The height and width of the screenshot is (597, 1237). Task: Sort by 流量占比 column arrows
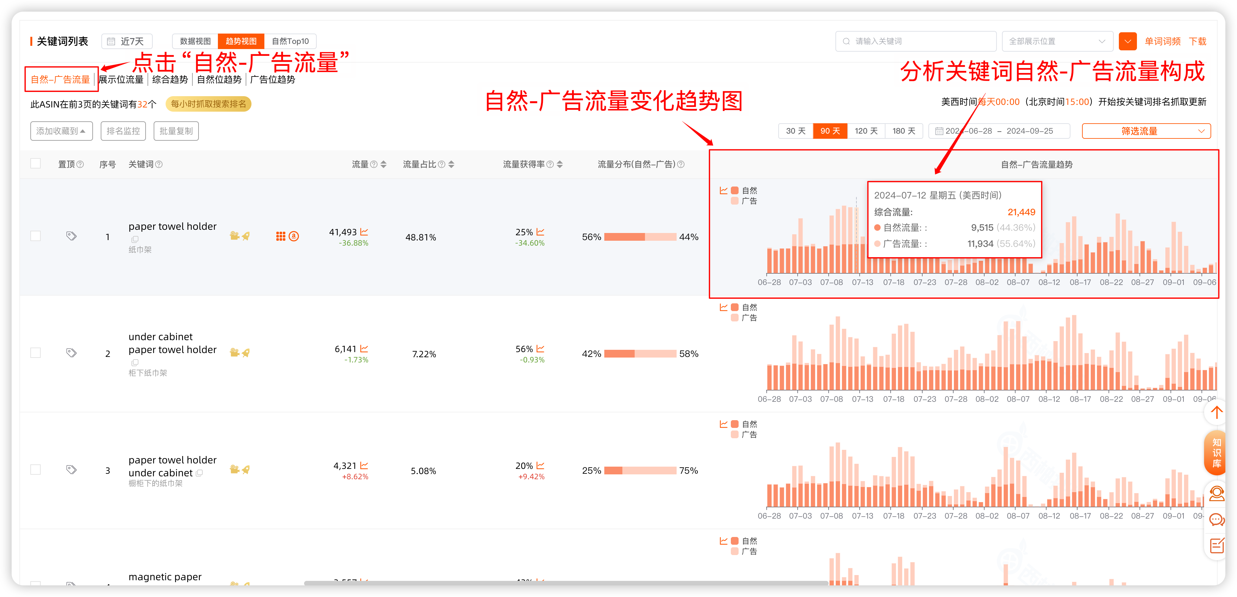tap(451, 164)
